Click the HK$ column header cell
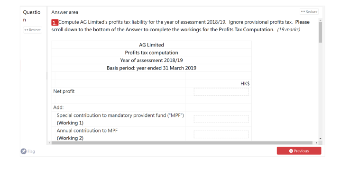This screenshot has width=340, height=177. [218, 83]
